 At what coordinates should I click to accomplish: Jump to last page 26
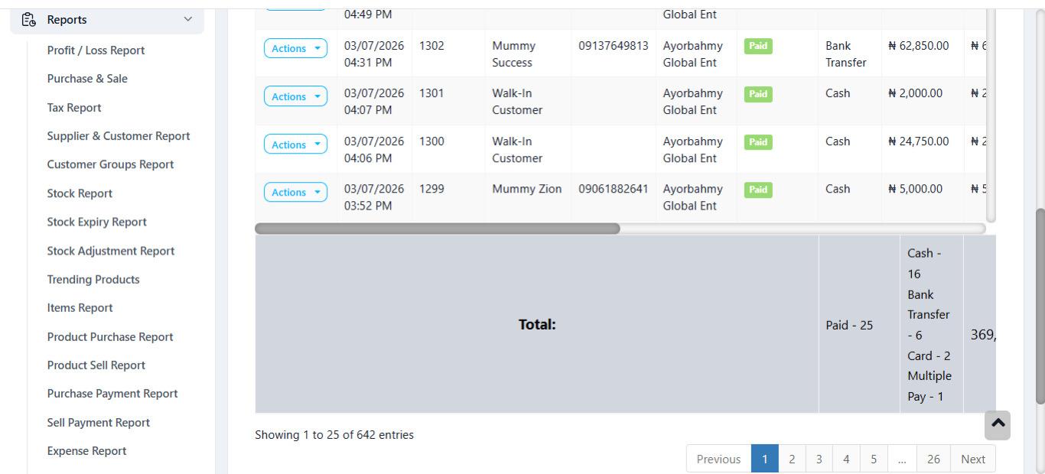(933, 459)
